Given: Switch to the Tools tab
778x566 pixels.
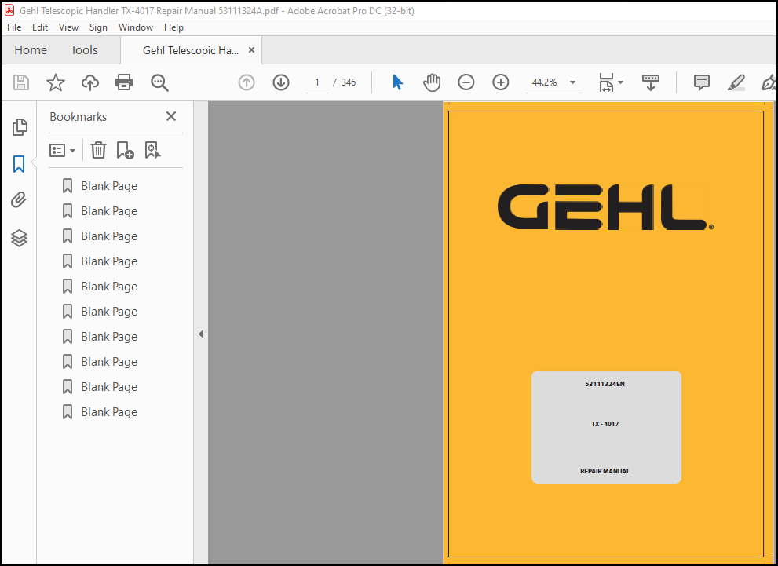Looking at the screenshot, I should 84,50.
